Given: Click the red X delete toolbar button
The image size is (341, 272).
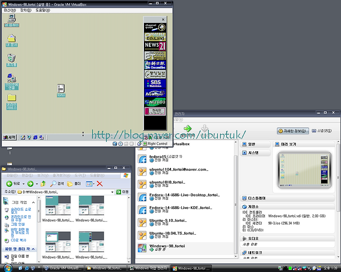Looking at the screenshot, I should coord(99,184).
